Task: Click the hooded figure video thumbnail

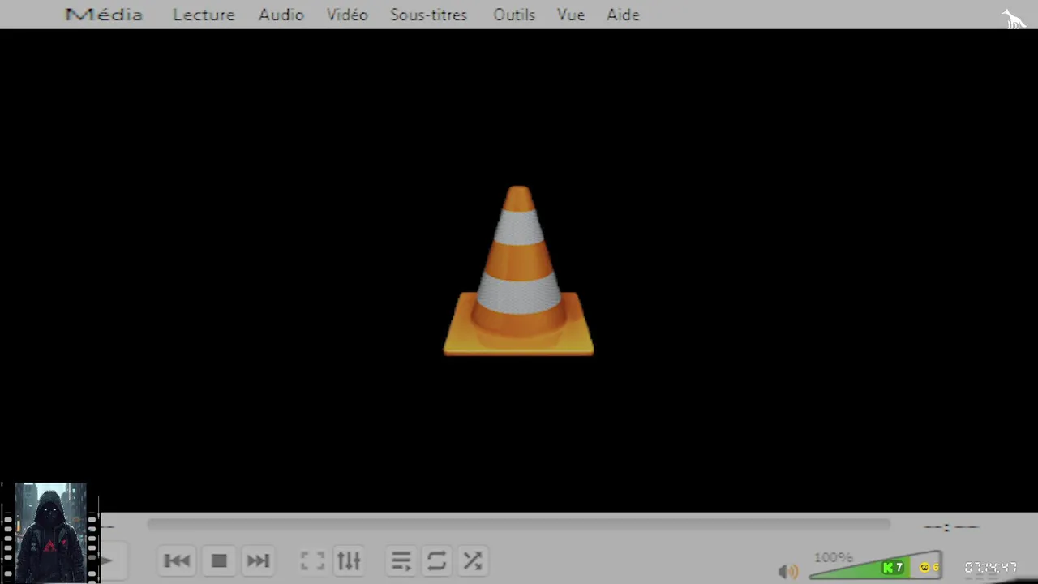Action: 50,532
